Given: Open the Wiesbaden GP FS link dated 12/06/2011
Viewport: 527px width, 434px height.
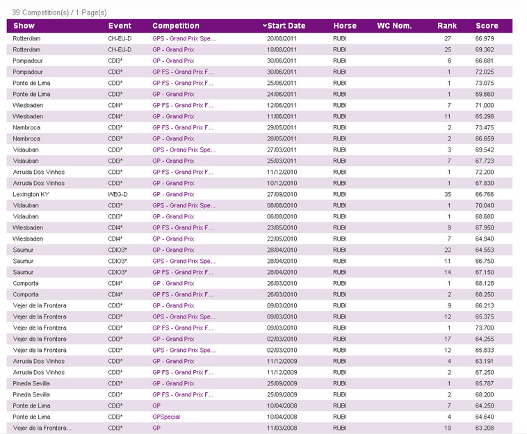Looking at the screenshot, I should [183, 105].
